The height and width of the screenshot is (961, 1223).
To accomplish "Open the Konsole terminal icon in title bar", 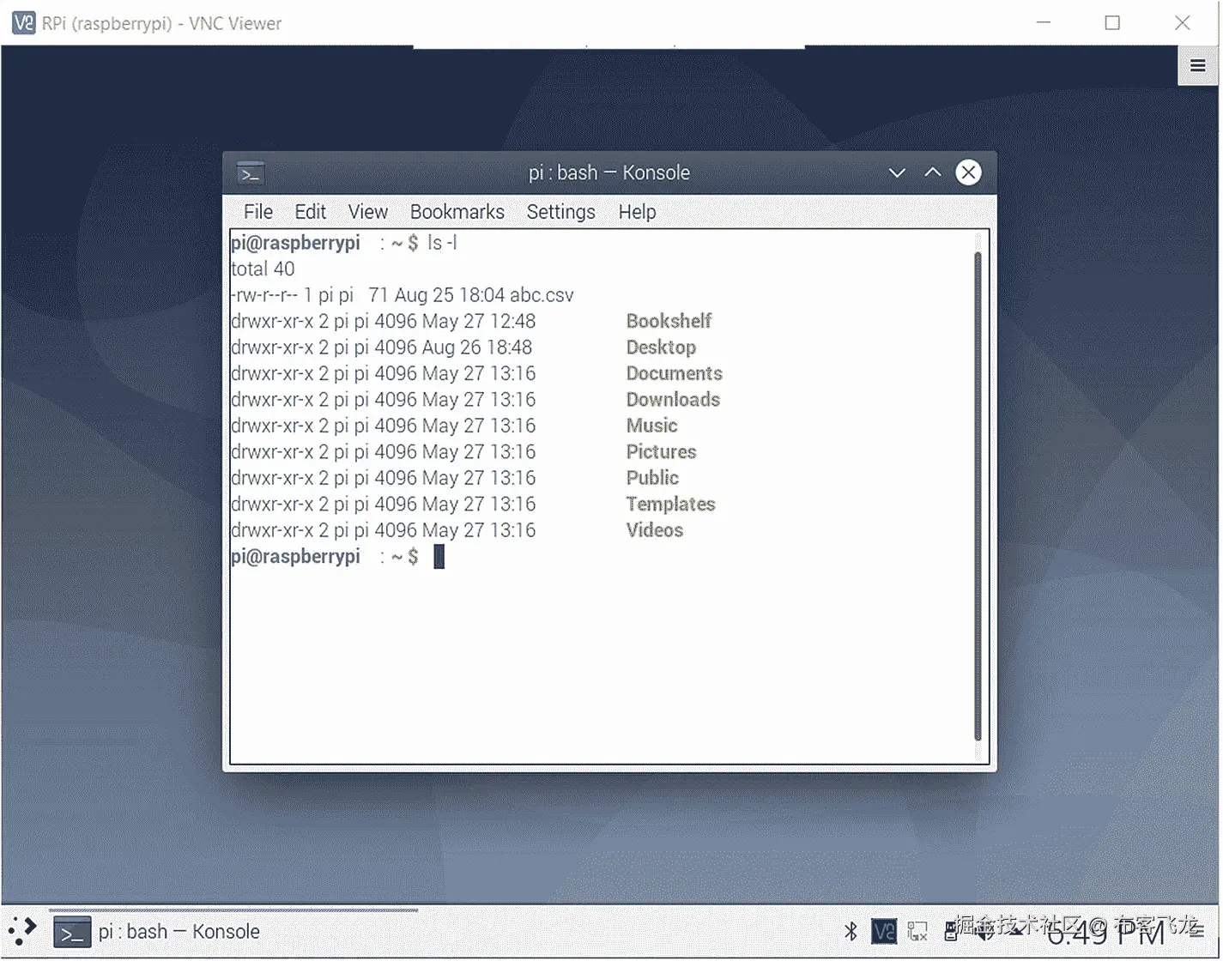I will click(x=251, y=173).
